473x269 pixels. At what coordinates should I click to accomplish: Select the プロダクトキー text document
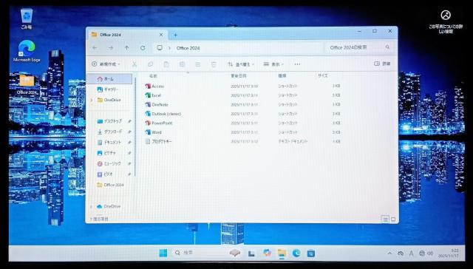(x=158, y=141)
